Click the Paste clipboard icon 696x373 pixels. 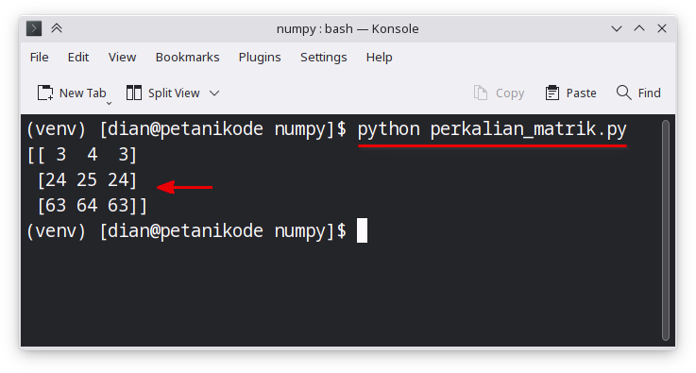[x=552, y=93]
